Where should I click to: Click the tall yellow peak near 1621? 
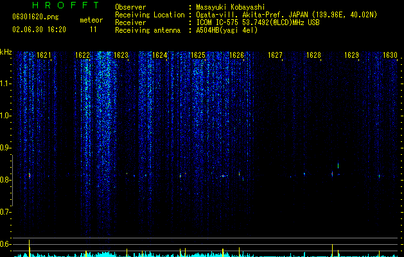[x=30, y=248]
